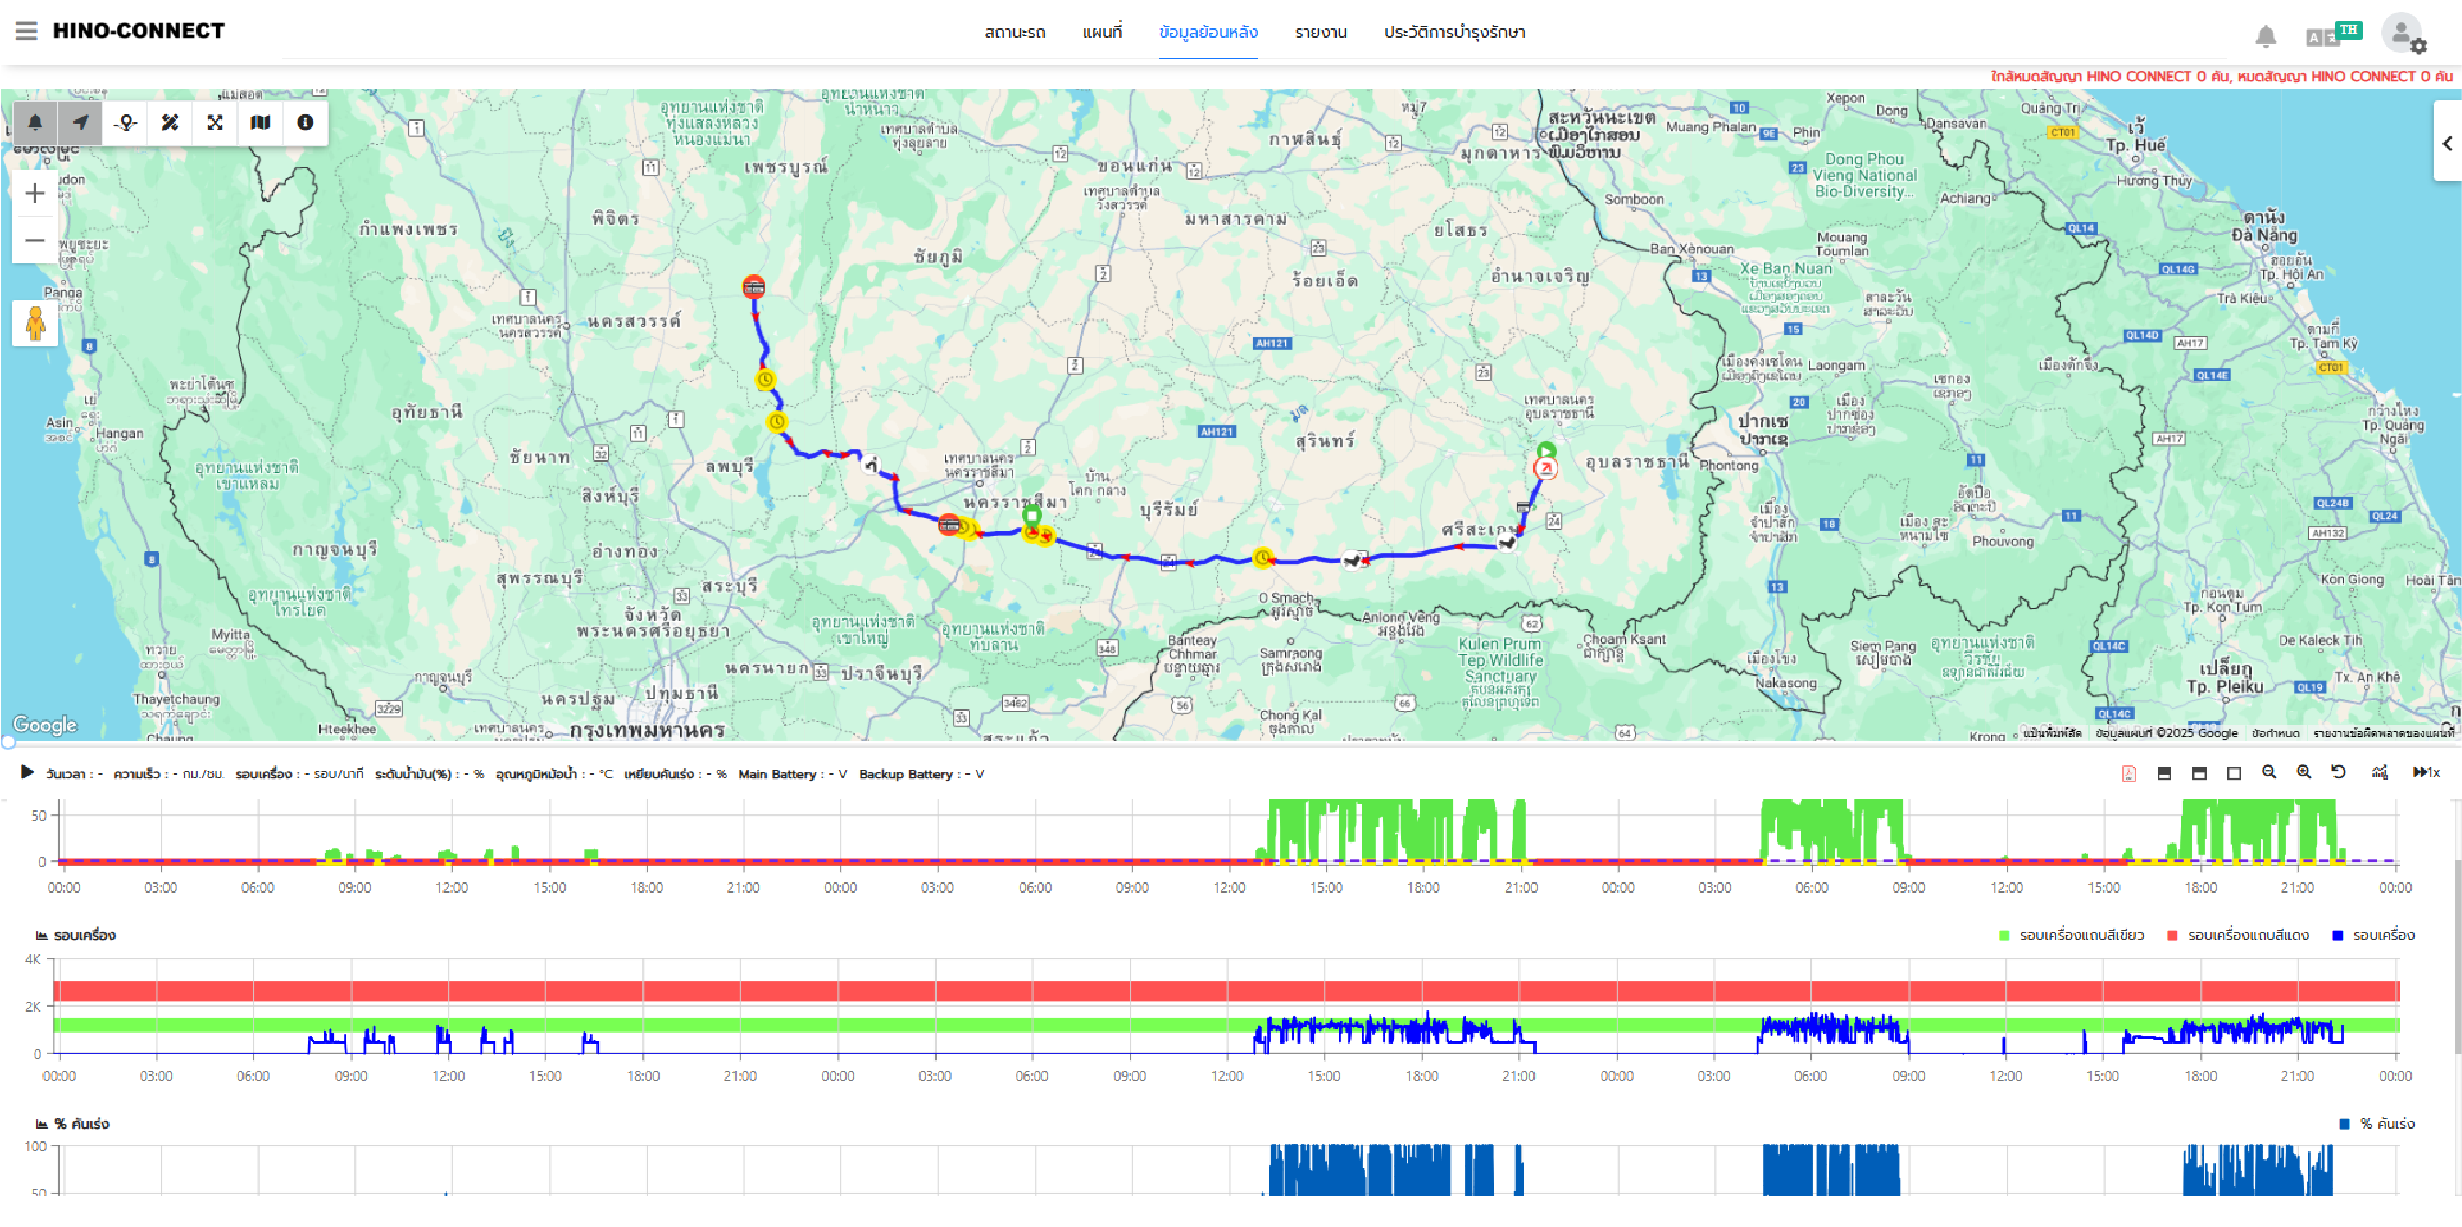The height and width of the screenshot is (1227, 2462).
Task: Click the green start marker on route
Action: 1545,451
